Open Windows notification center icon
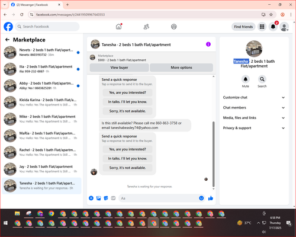Image resolution: width=296 pixels, height=237 pixels. pos(289,223)
